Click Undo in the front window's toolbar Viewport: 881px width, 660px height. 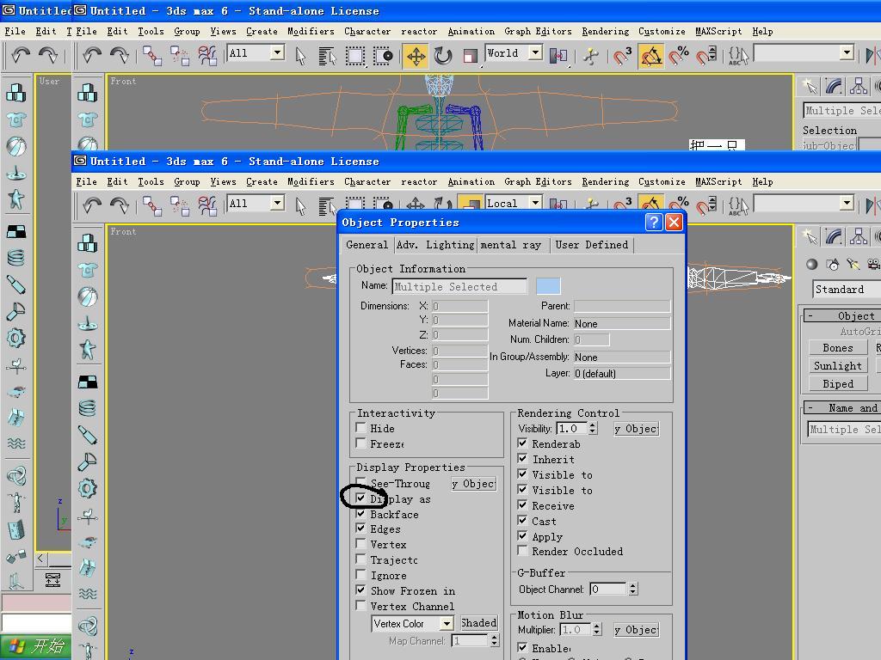point(92,205)
